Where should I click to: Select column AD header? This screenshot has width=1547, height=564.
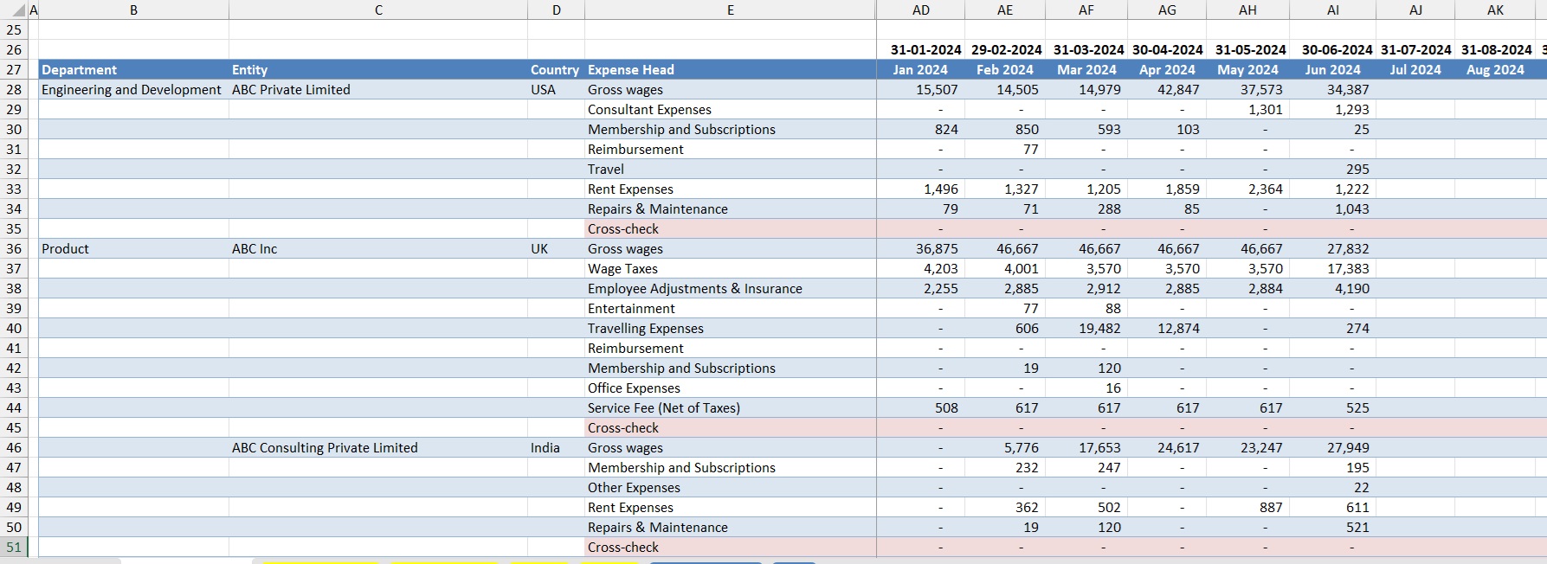920,10
